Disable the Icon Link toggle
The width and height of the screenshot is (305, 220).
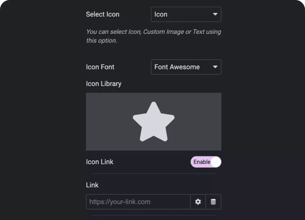[x=206, y=162]
